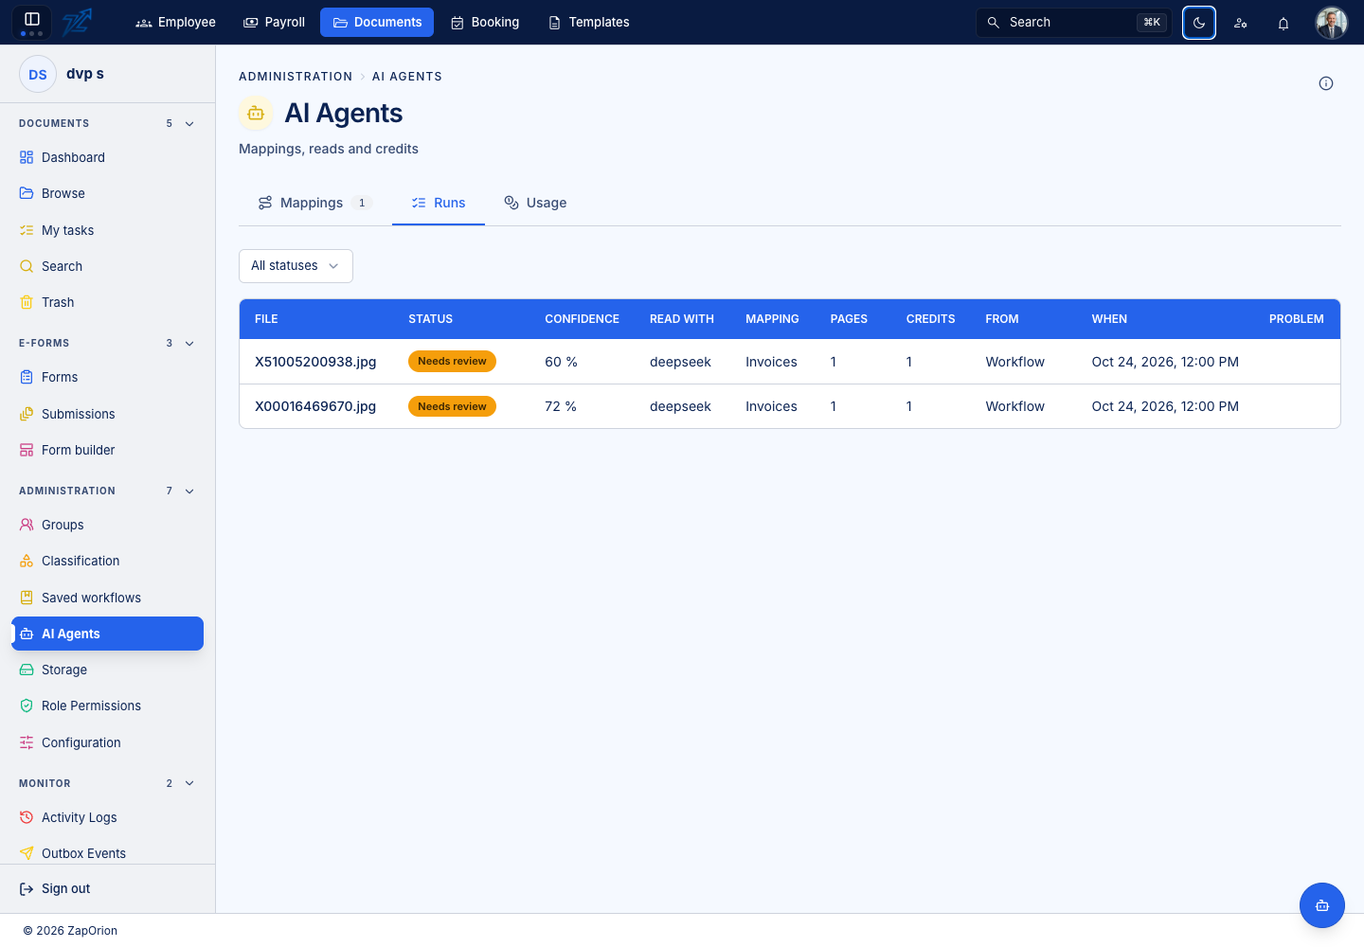
Task: Open Forms in the sidebar
Action: (x=108, y=377)
